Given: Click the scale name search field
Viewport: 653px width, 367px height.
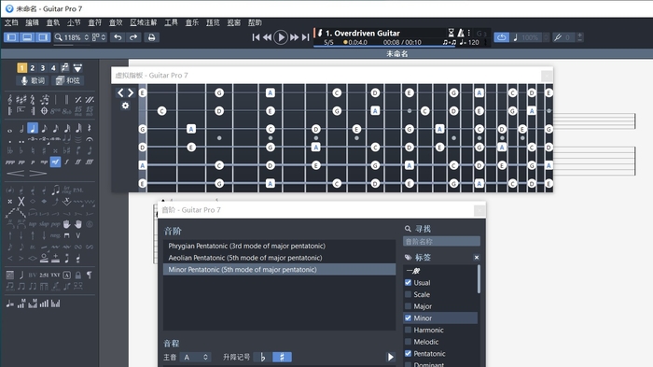Looking at the screenshot, I should click(441, 242).
